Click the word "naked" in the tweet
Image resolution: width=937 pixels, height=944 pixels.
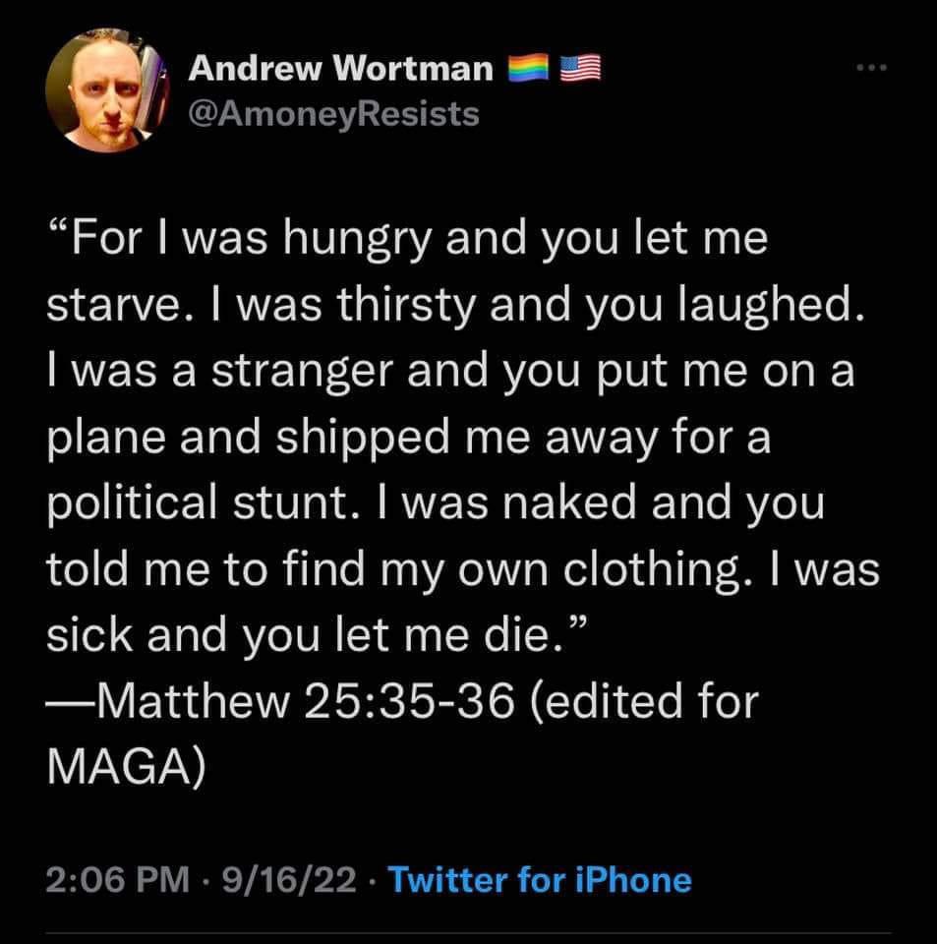[570, 503]
